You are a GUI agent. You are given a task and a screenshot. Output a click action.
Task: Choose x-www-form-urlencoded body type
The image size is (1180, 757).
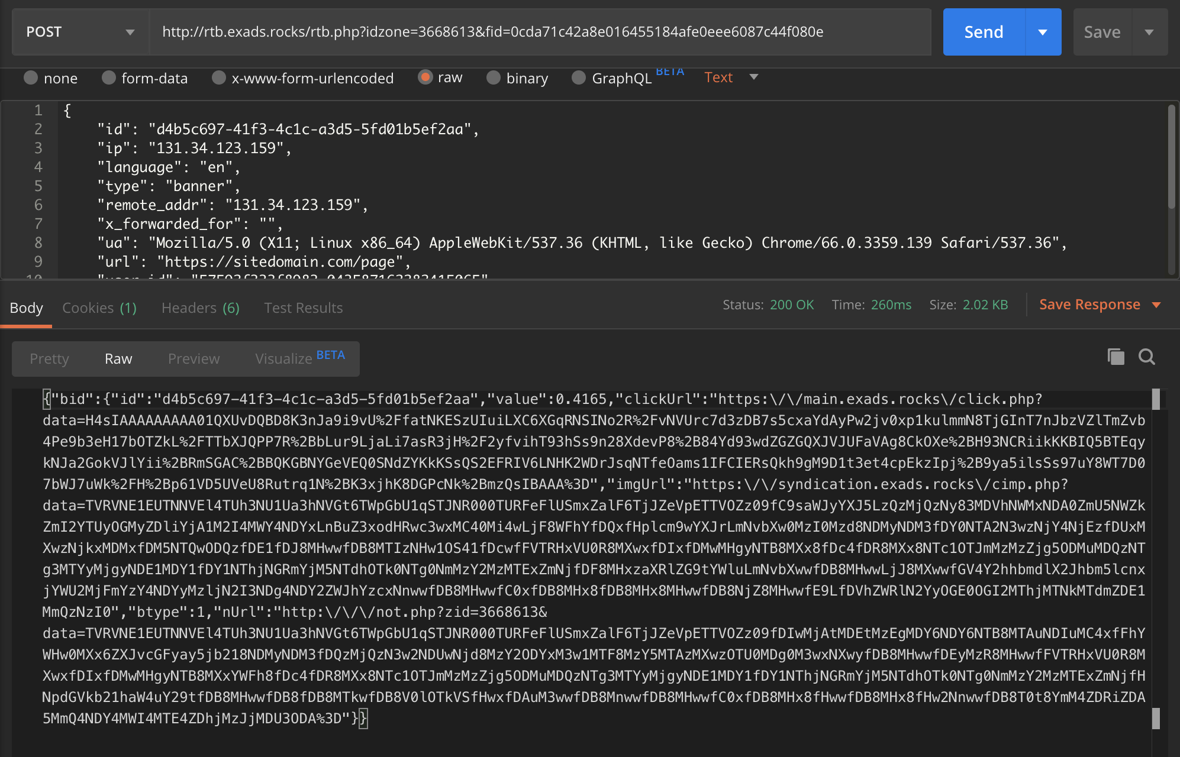(219, 77)
